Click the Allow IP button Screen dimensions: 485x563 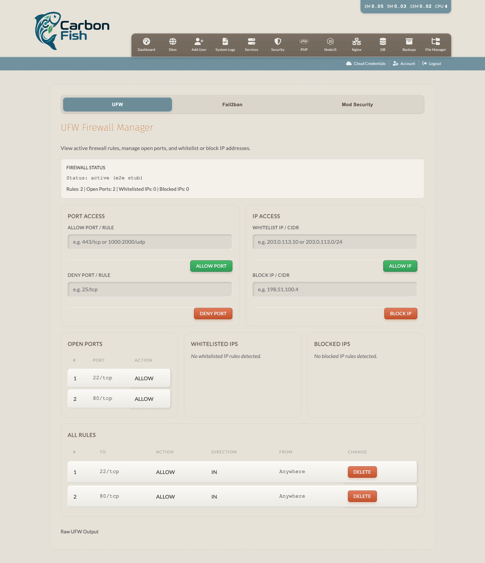point(400,266)
